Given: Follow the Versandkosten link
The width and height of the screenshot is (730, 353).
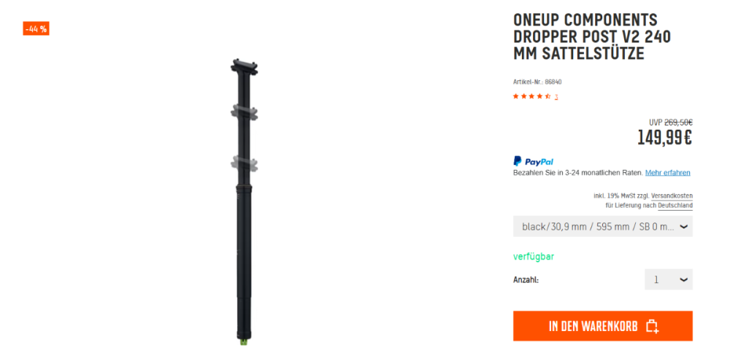Looking at the screenshot, I should (672, 195).
